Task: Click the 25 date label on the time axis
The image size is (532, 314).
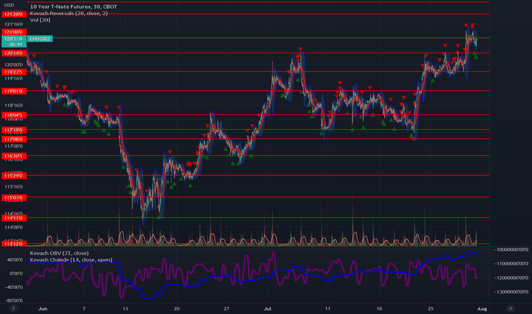Action: click(x=430, y=308)
